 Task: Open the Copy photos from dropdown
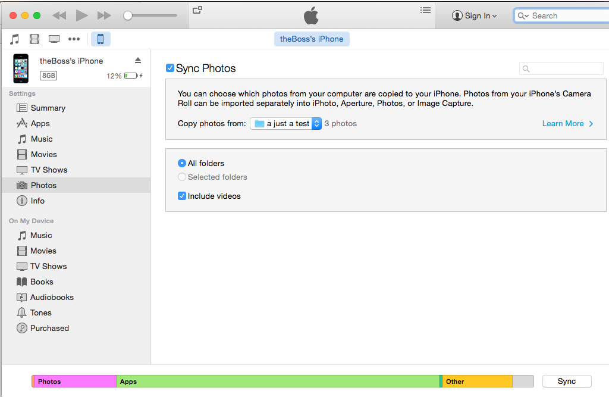click(285, 123)
